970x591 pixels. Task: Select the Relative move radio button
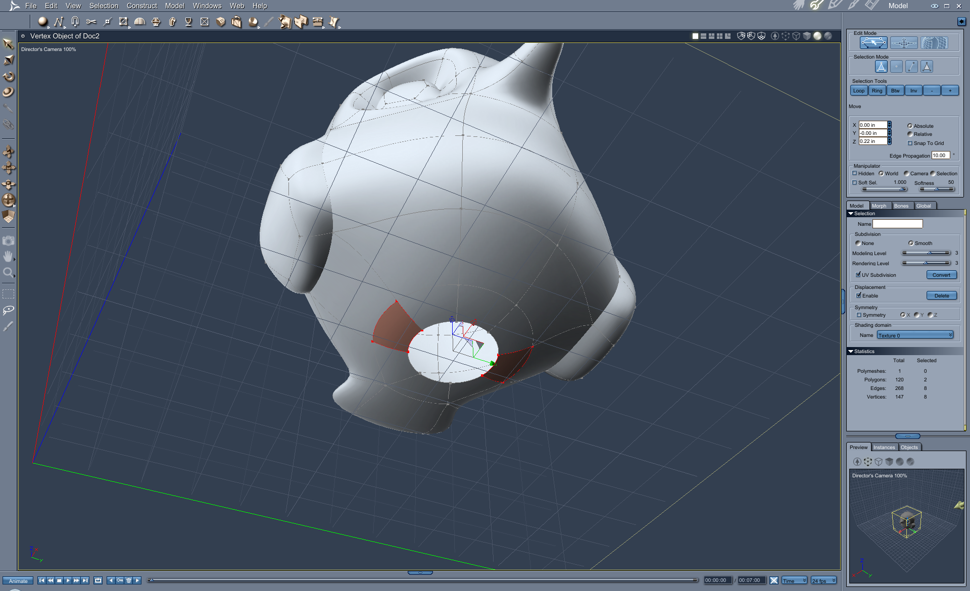coord(910,134)
